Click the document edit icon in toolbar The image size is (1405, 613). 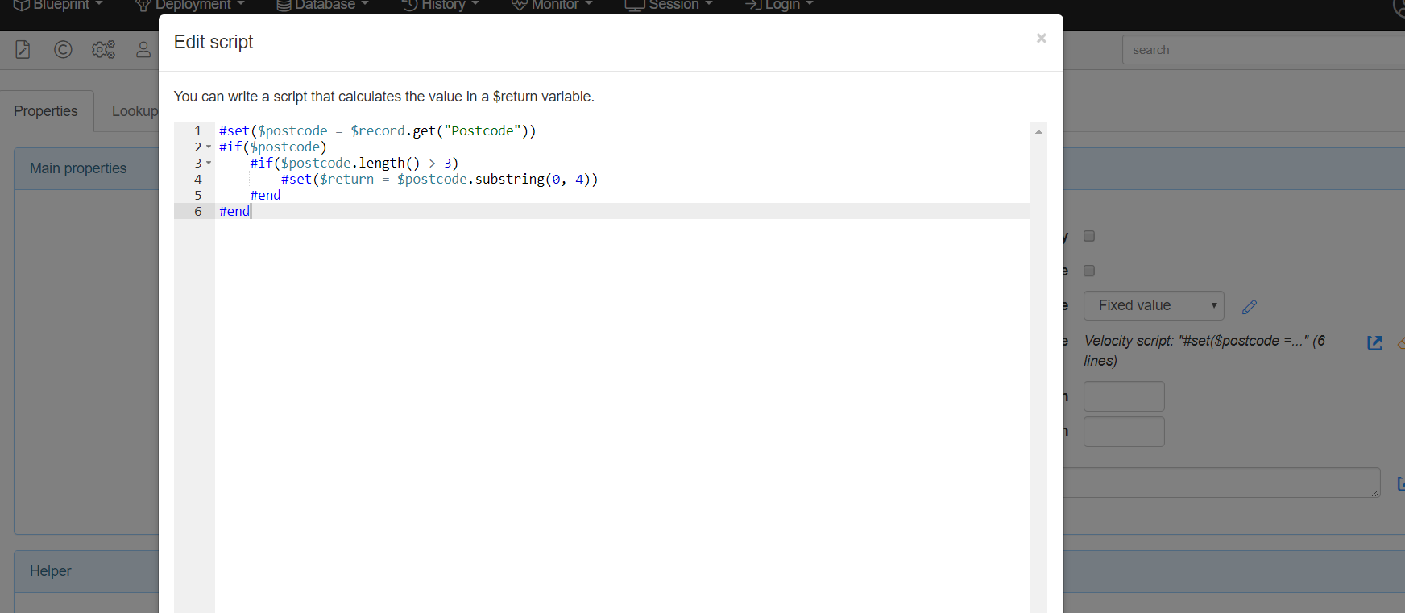click(23, 50)
